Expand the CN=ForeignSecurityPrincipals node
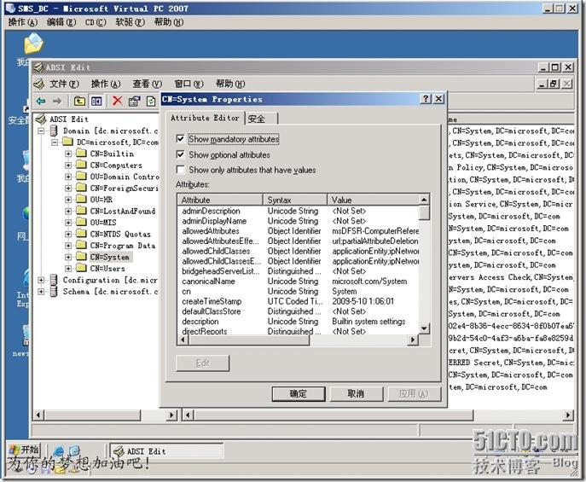The height and width of the screenshot is (482, 586). [68, 188]
